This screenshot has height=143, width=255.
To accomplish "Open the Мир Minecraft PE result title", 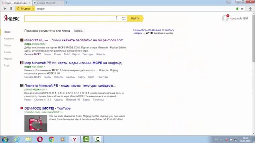I will coord(73,63).
